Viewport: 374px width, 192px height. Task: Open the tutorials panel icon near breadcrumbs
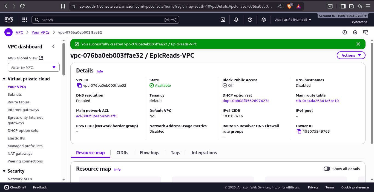[x=366, y=32]
